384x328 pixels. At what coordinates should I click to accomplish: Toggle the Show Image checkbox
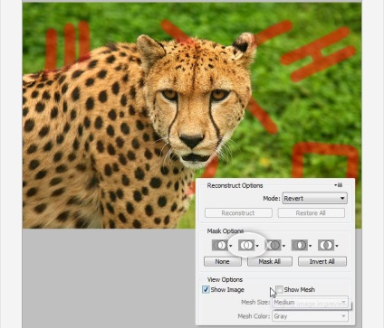pyautogui.click(x=206, y=289)
